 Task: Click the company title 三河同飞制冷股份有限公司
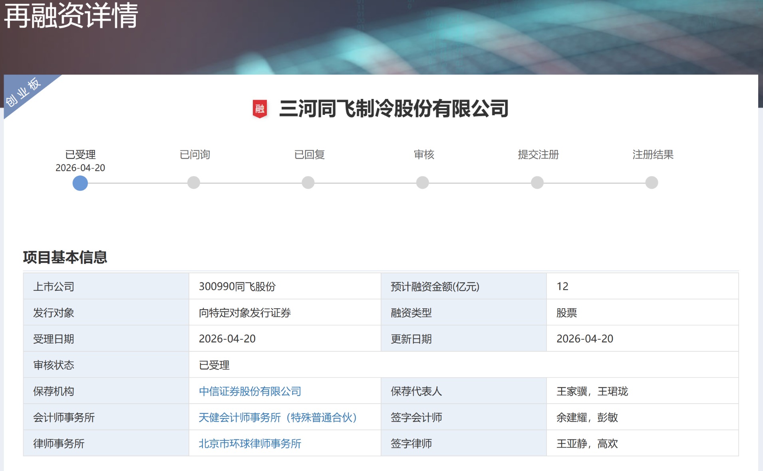[x=393, y=108]
